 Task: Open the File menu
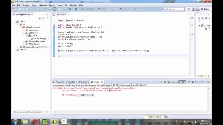point(14,5)
